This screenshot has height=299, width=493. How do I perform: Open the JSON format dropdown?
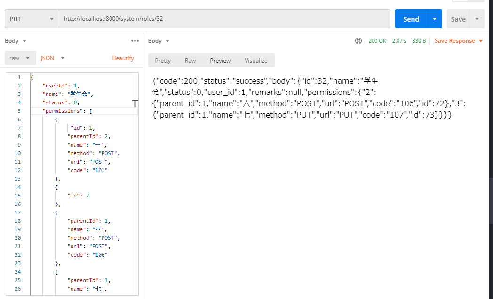tap(52, 58)
